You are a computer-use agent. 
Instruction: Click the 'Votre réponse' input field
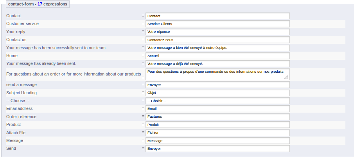pos(217,32)
